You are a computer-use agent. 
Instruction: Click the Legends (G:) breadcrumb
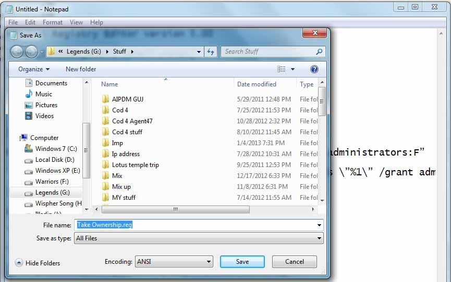point(84,52)
